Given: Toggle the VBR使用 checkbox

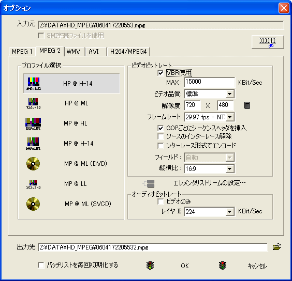Looking at the screenshot, I should pyautogui.click(x=160, y=73).
